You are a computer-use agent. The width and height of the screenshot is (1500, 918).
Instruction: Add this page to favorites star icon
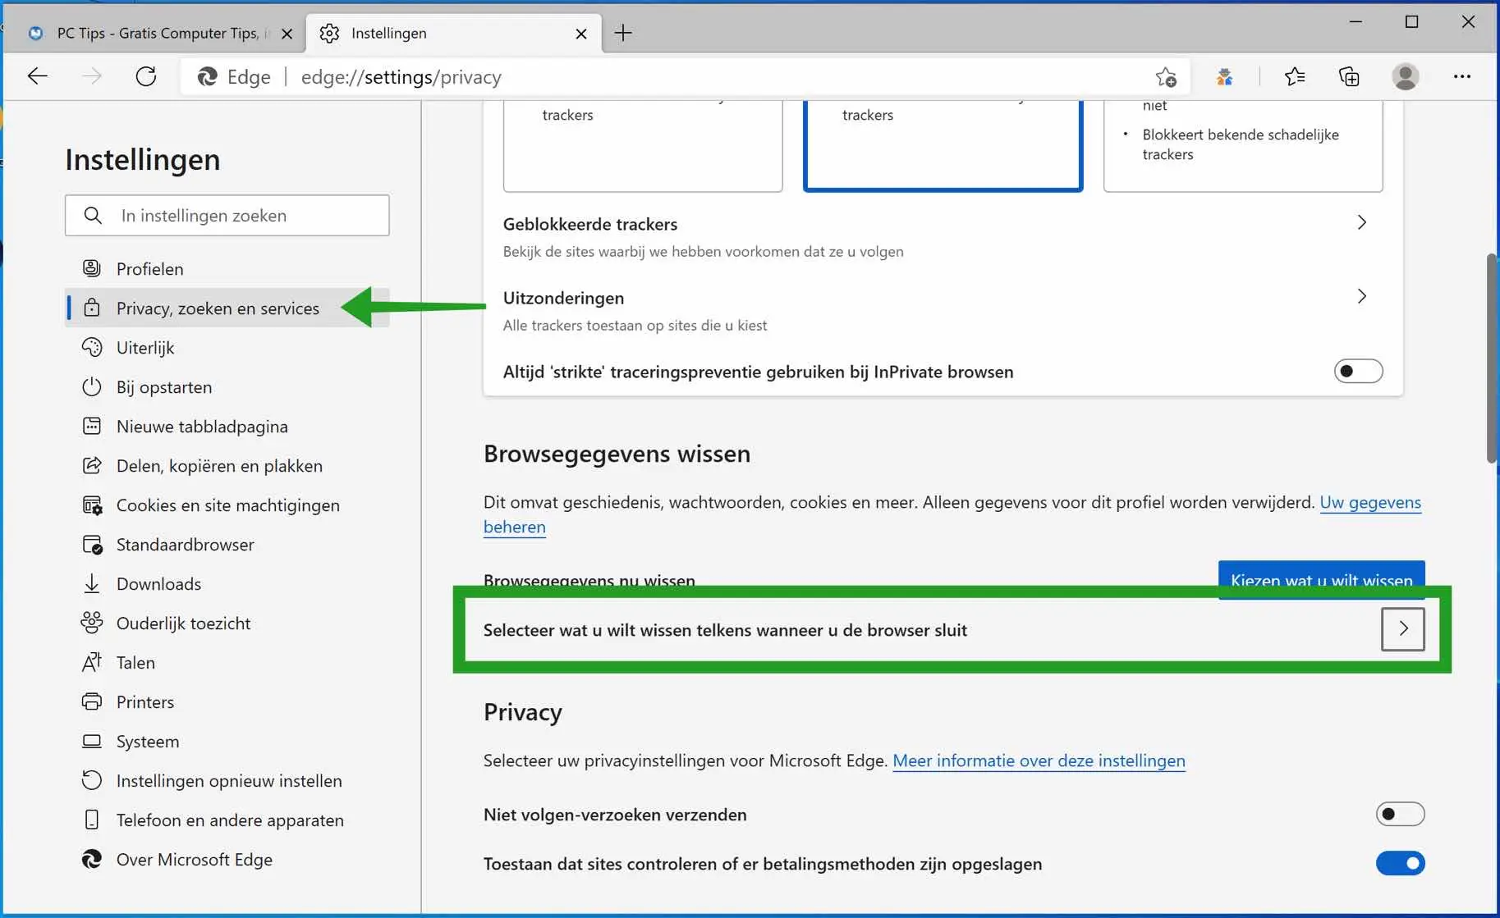[1166, 77]
